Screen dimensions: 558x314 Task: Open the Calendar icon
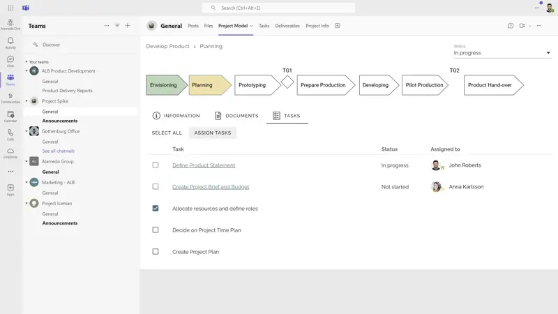(10, 116)
